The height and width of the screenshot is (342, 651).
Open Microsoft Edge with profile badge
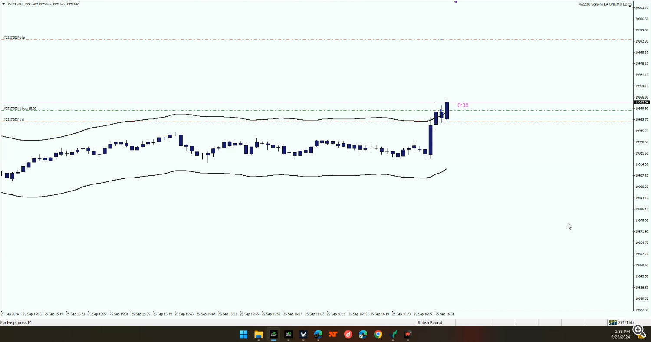coord(318,334)
